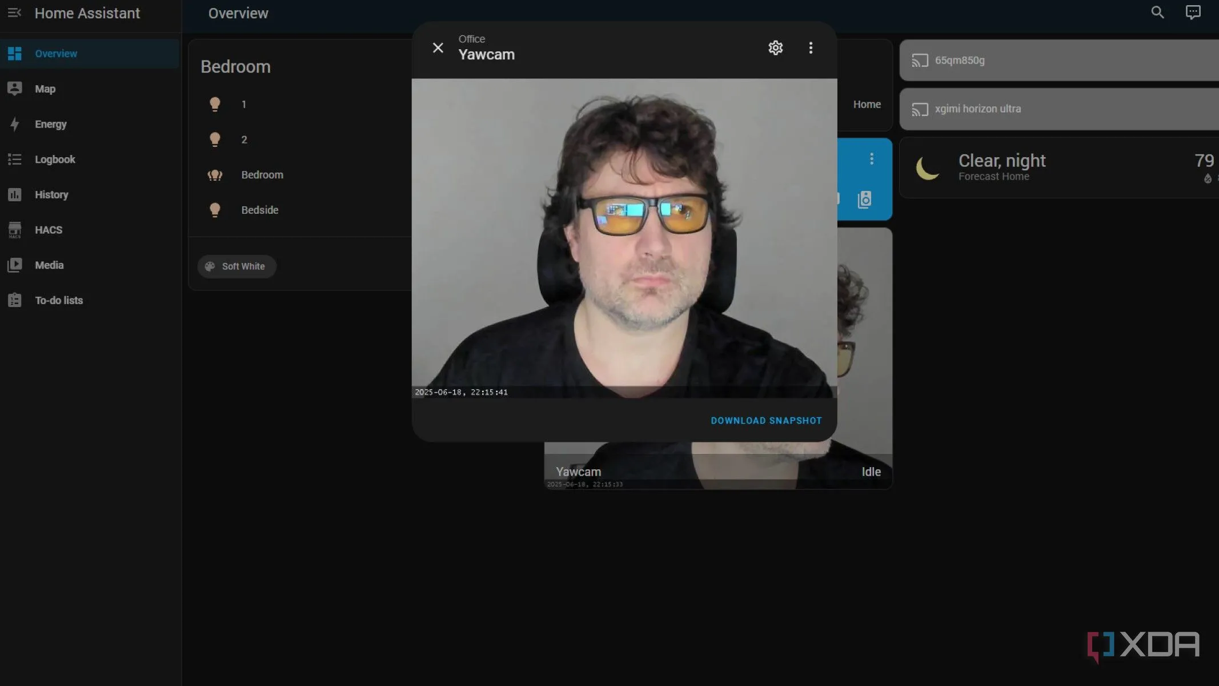Screen dimensions: 1219x686
Task: Open the 65qm850g cast device card
Action: [x=1059, y=60]
